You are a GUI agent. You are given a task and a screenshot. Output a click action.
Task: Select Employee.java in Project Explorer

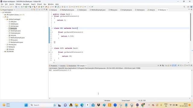pos(15,33)
